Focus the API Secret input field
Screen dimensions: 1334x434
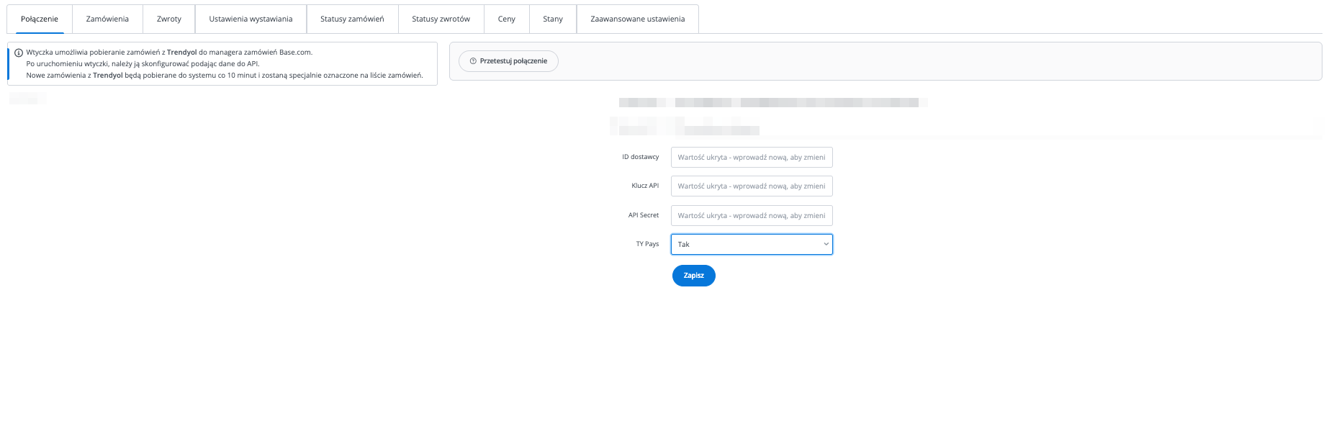(752, 216)
